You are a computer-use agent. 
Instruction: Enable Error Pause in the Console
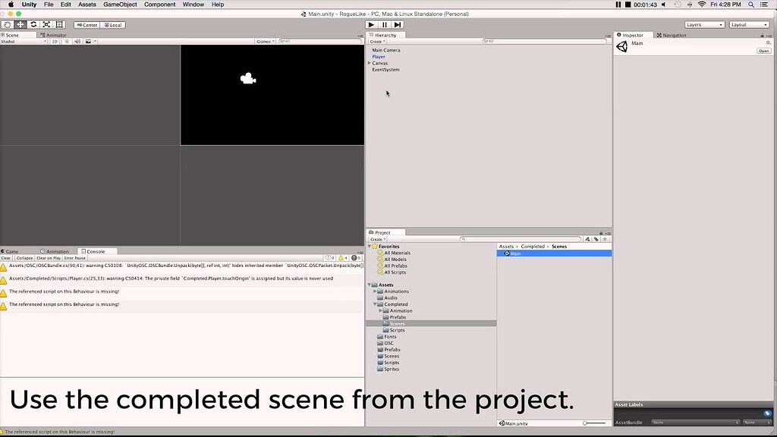75,257
